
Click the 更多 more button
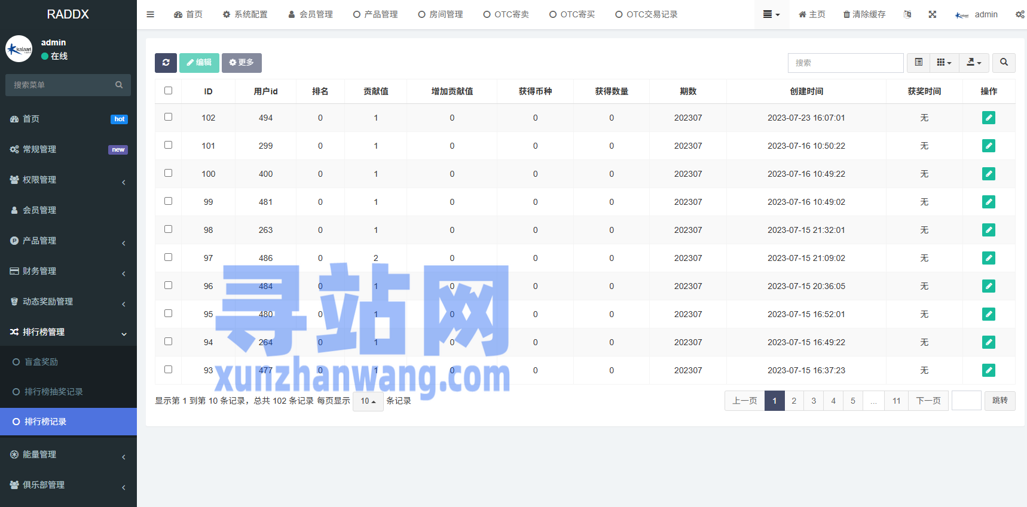tap(242, 63)
